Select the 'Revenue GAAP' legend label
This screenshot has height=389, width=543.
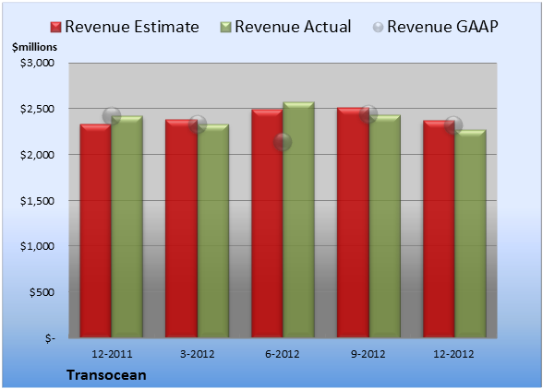coord(442,27)
